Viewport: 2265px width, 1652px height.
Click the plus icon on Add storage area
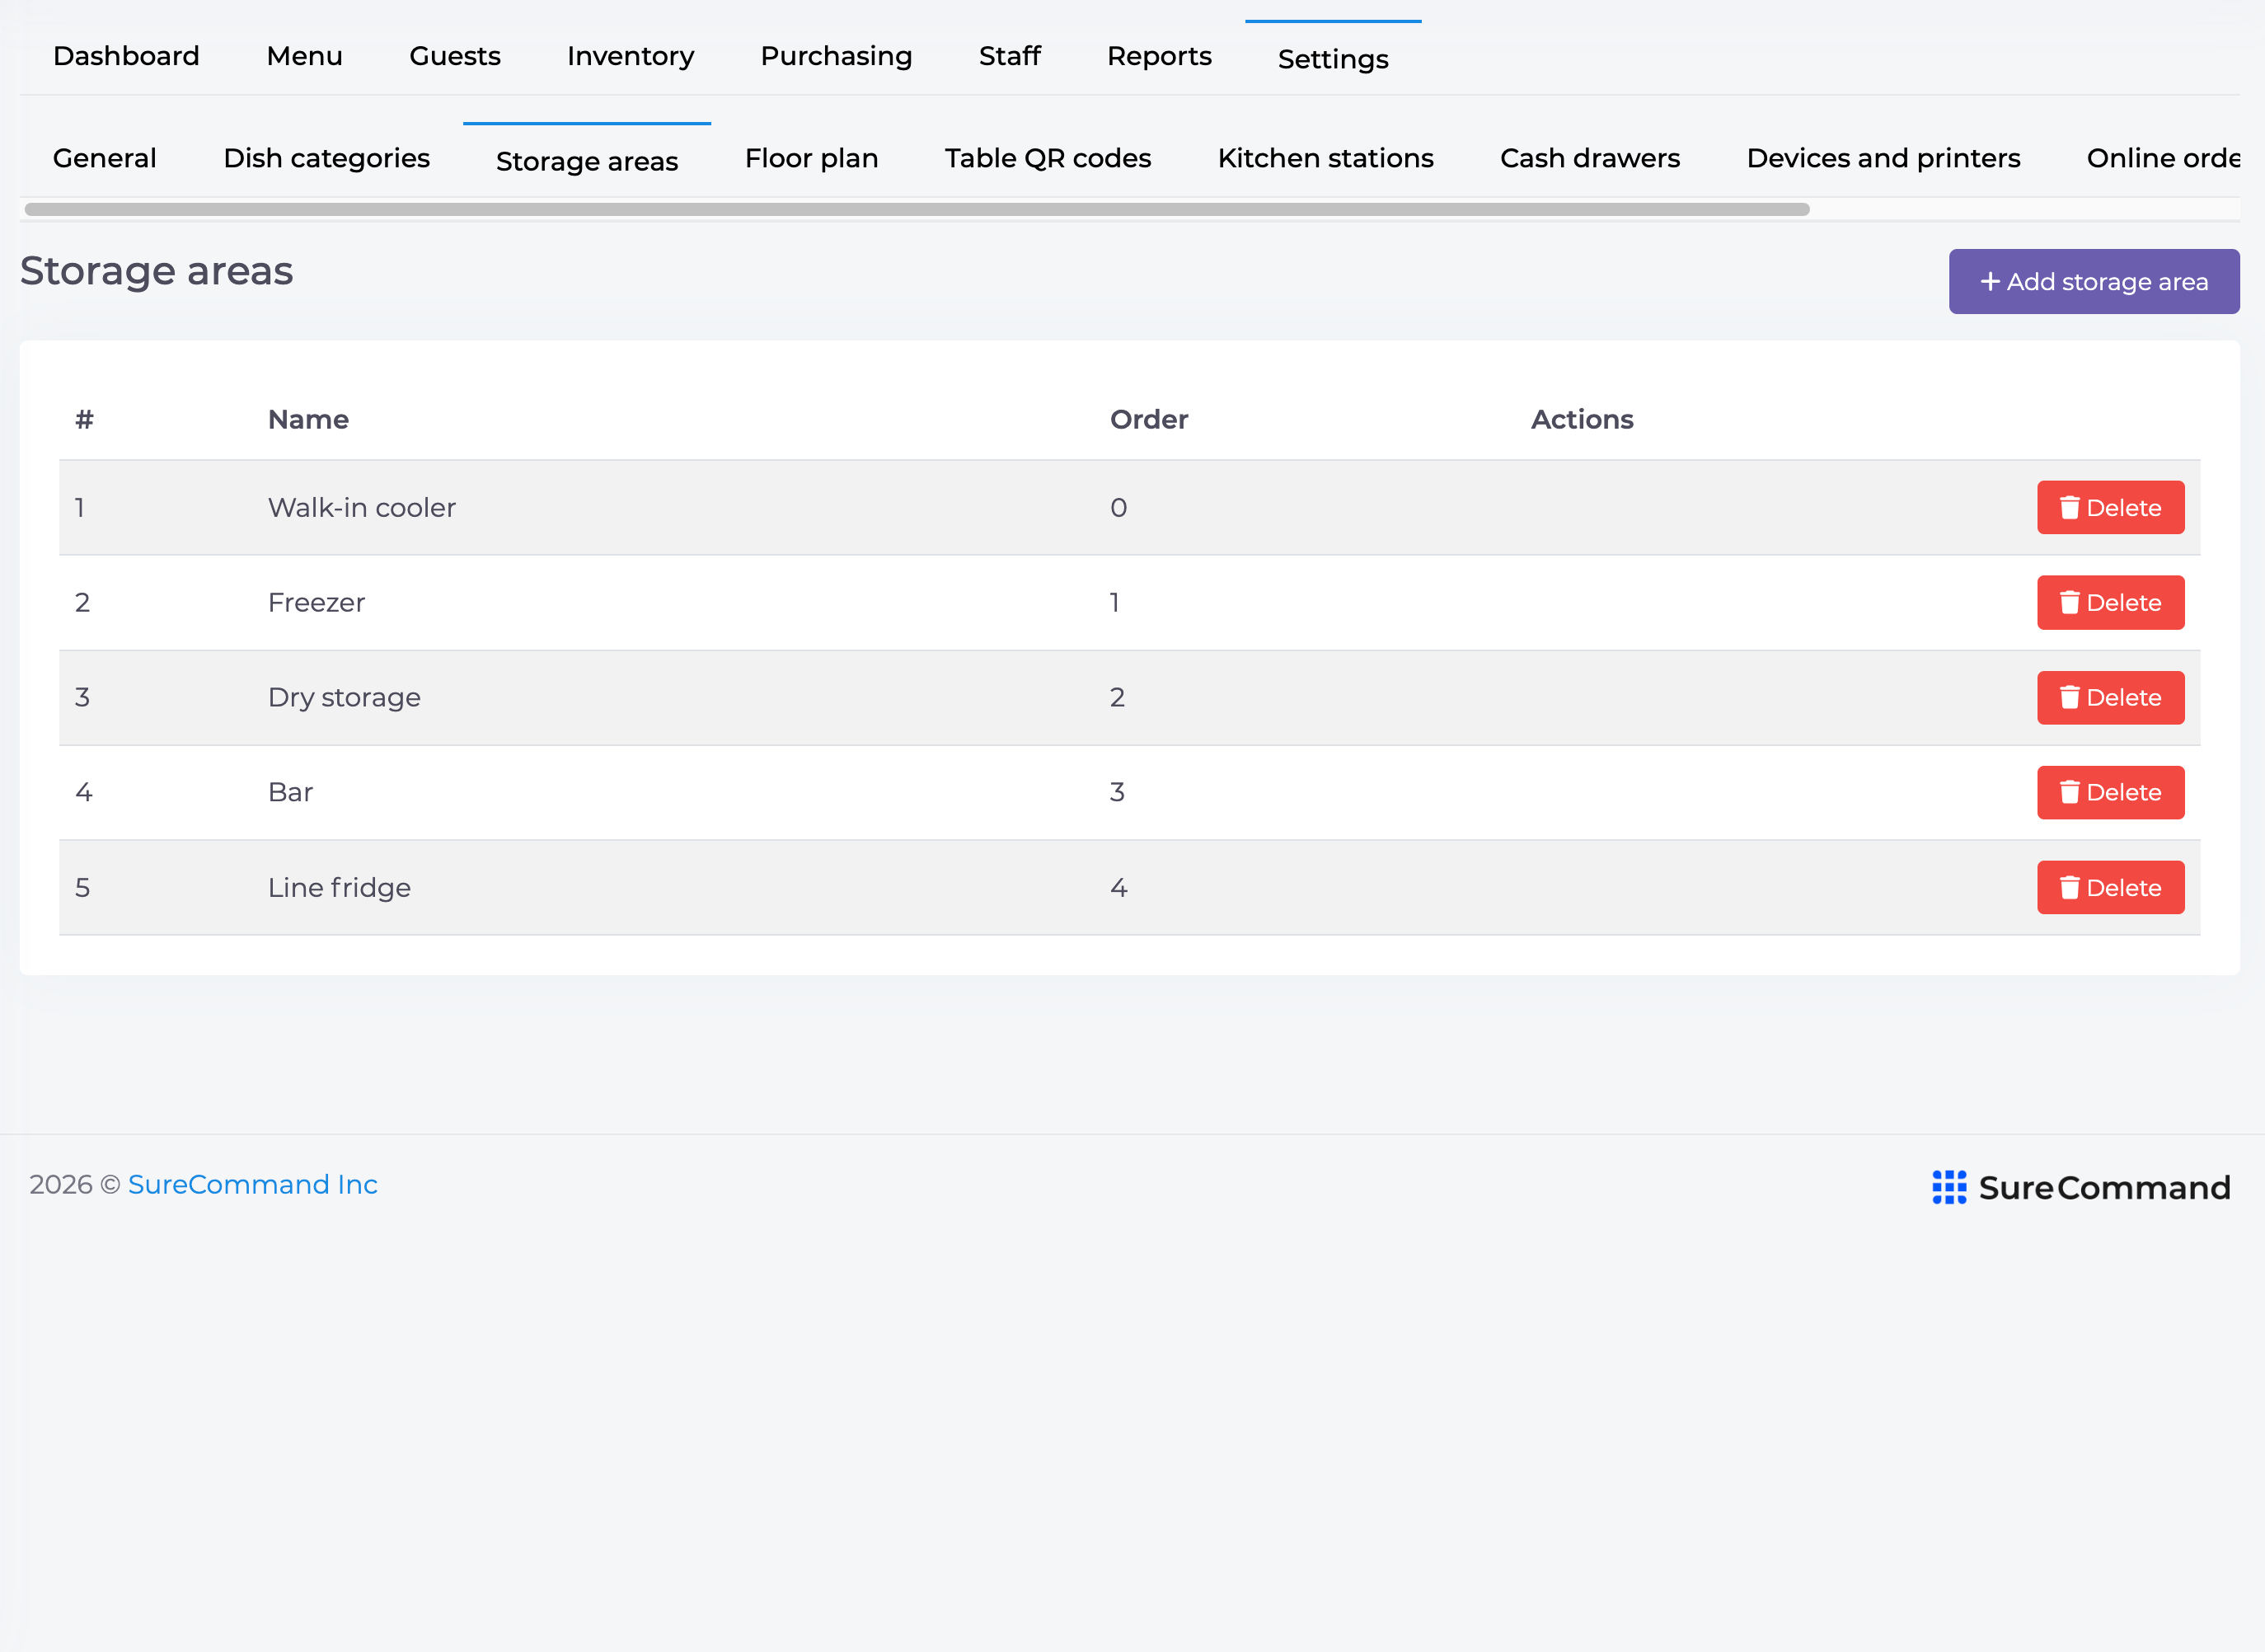(1991, 282)
